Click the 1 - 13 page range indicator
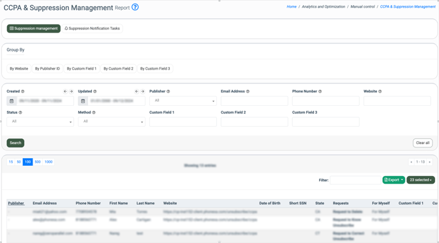The image size is (439, 243). (x=420, y=162)
